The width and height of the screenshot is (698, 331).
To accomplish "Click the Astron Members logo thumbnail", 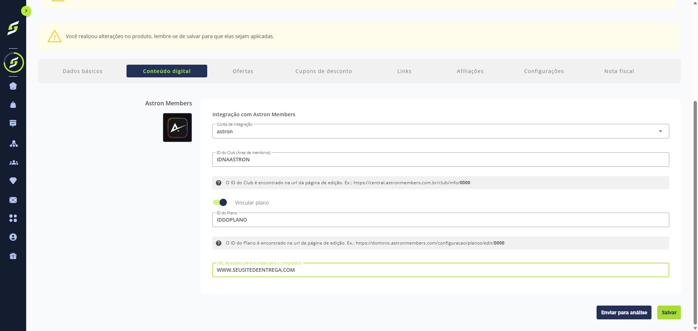I will point(177,128).
